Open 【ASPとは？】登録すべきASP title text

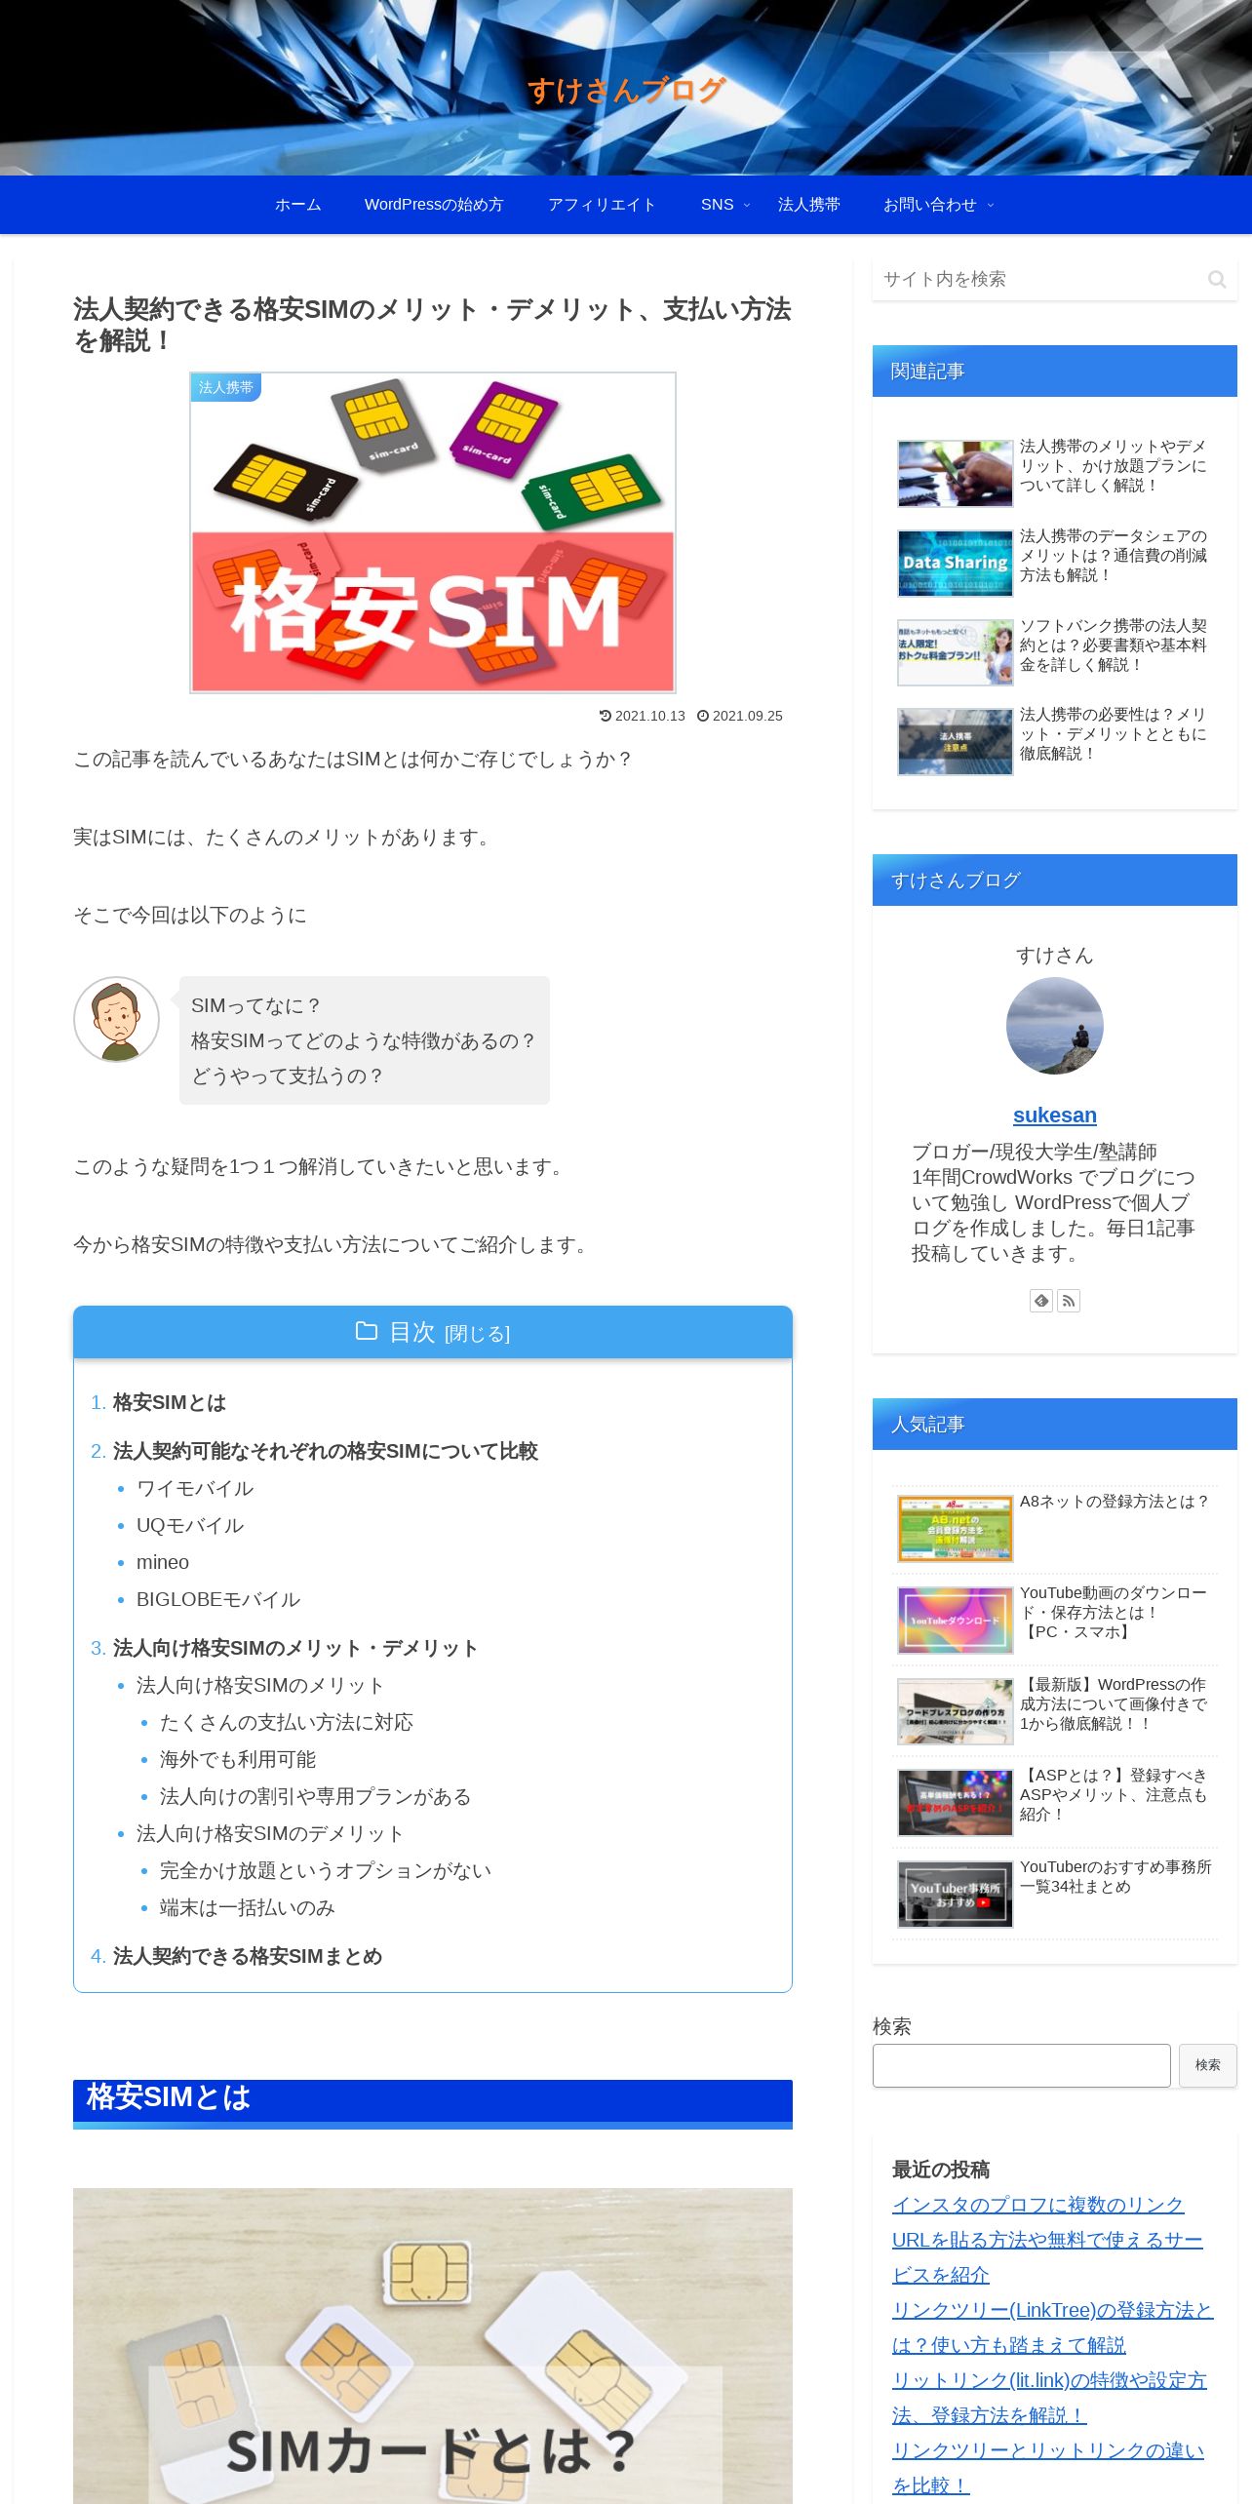1114,1794
